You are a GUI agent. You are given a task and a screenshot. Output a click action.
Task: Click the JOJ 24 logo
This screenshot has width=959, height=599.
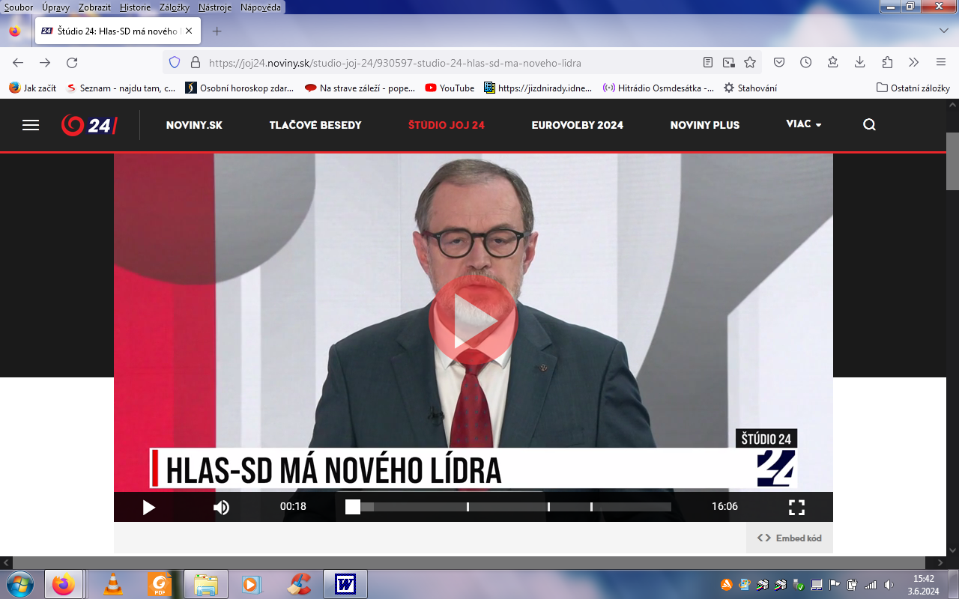coord(88,125)
